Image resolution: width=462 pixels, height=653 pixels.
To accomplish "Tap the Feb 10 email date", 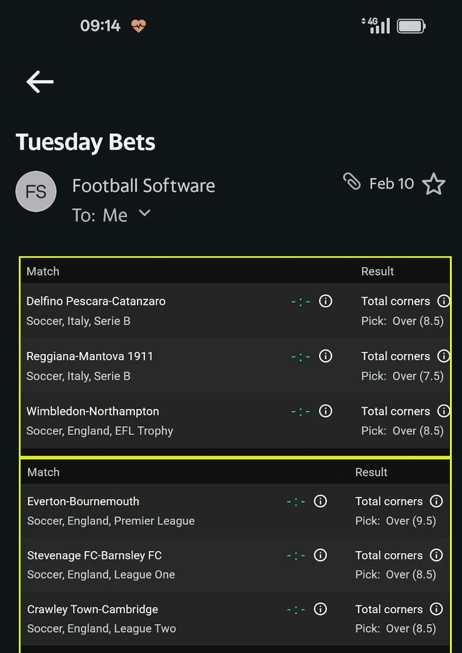I will click(x=391, y=184).
